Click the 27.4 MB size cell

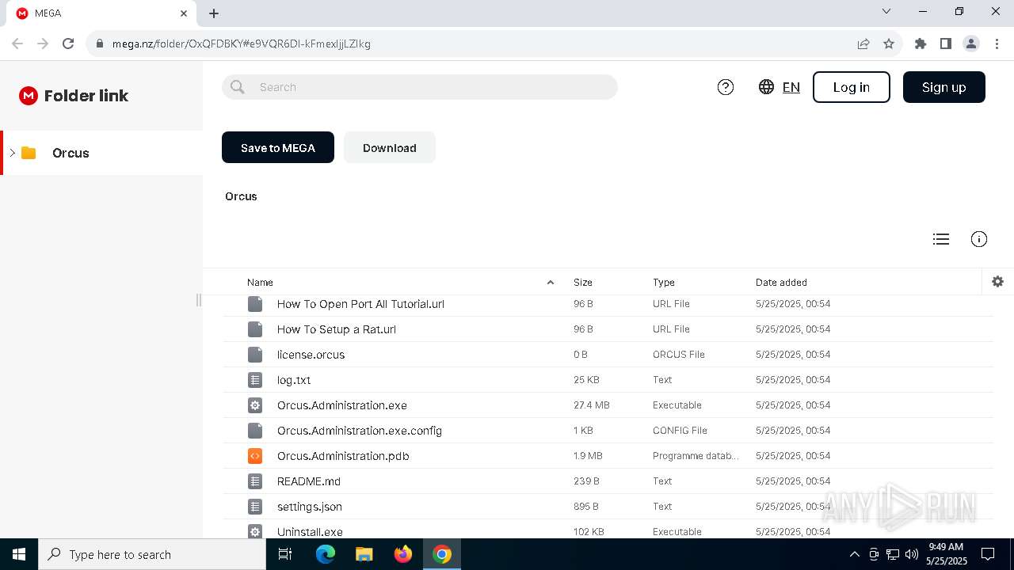tap(592, 405)
